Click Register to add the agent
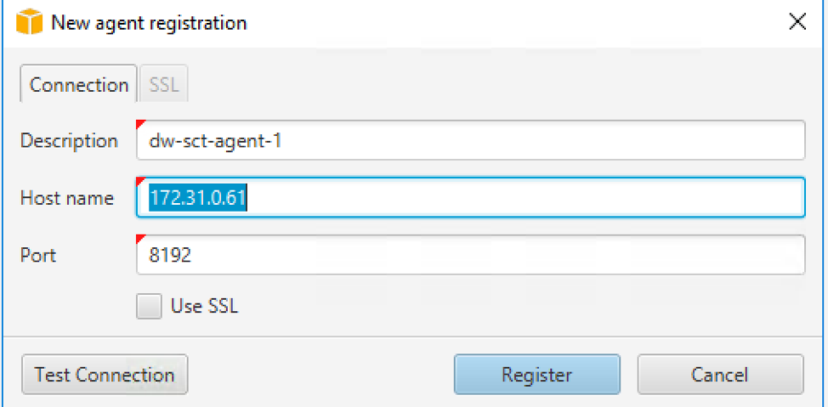This screenshot has width=828, height=407. click(x=536, y=375)
